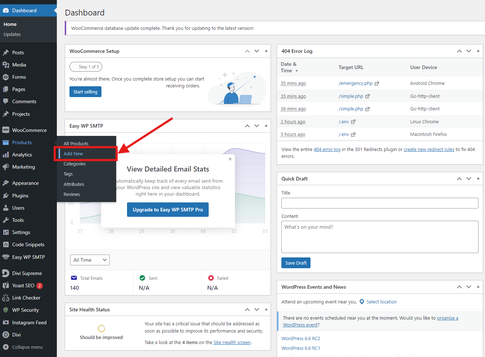Sort 404 log by Date & Time arrow
This screenshot has height=357, width=485.
click(297, 71)
